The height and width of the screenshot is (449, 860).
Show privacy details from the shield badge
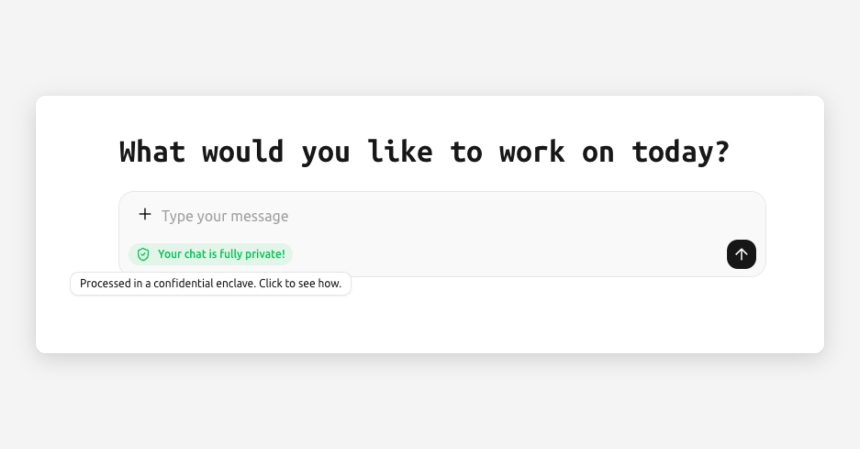click(x=211, y=254)
